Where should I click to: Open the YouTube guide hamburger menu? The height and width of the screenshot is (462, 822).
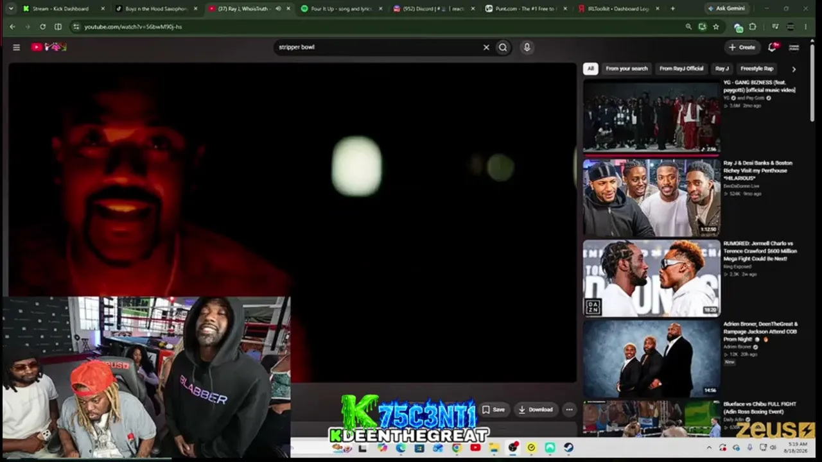coord(17,47)
